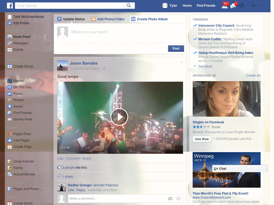Open Tyler McScreenshots profile in sidebar
Image resolution: width=274 pixels, height=205 pixels.
pyautogui.click(x=28, y=17)
